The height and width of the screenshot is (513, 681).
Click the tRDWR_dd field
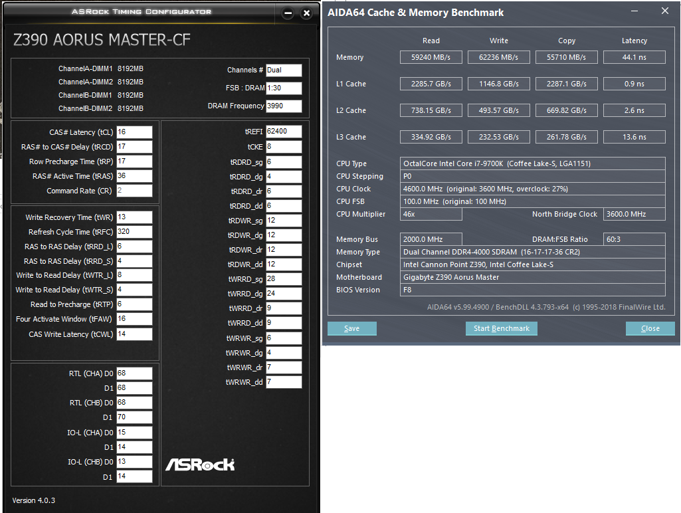point(284,264)
